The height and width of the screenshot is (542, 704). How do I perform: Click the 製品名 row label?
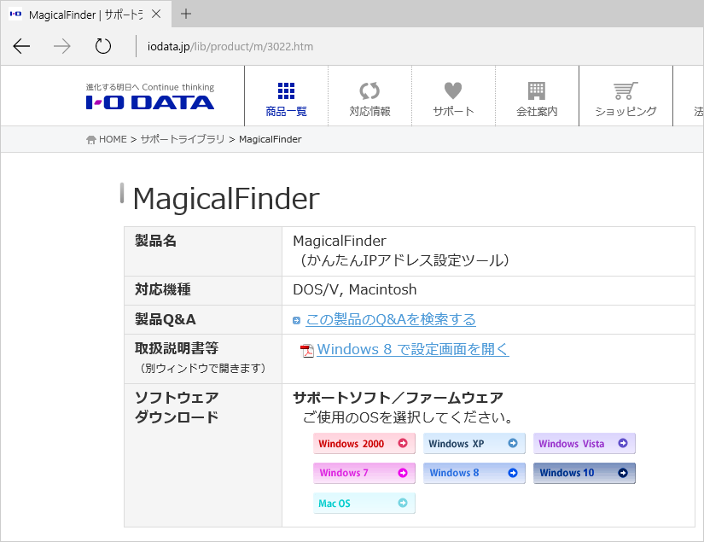[156, 242]
